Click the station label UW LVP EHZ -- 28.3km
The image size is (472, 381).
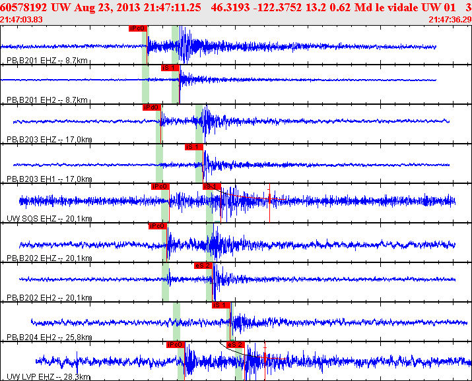coord(48,377)
